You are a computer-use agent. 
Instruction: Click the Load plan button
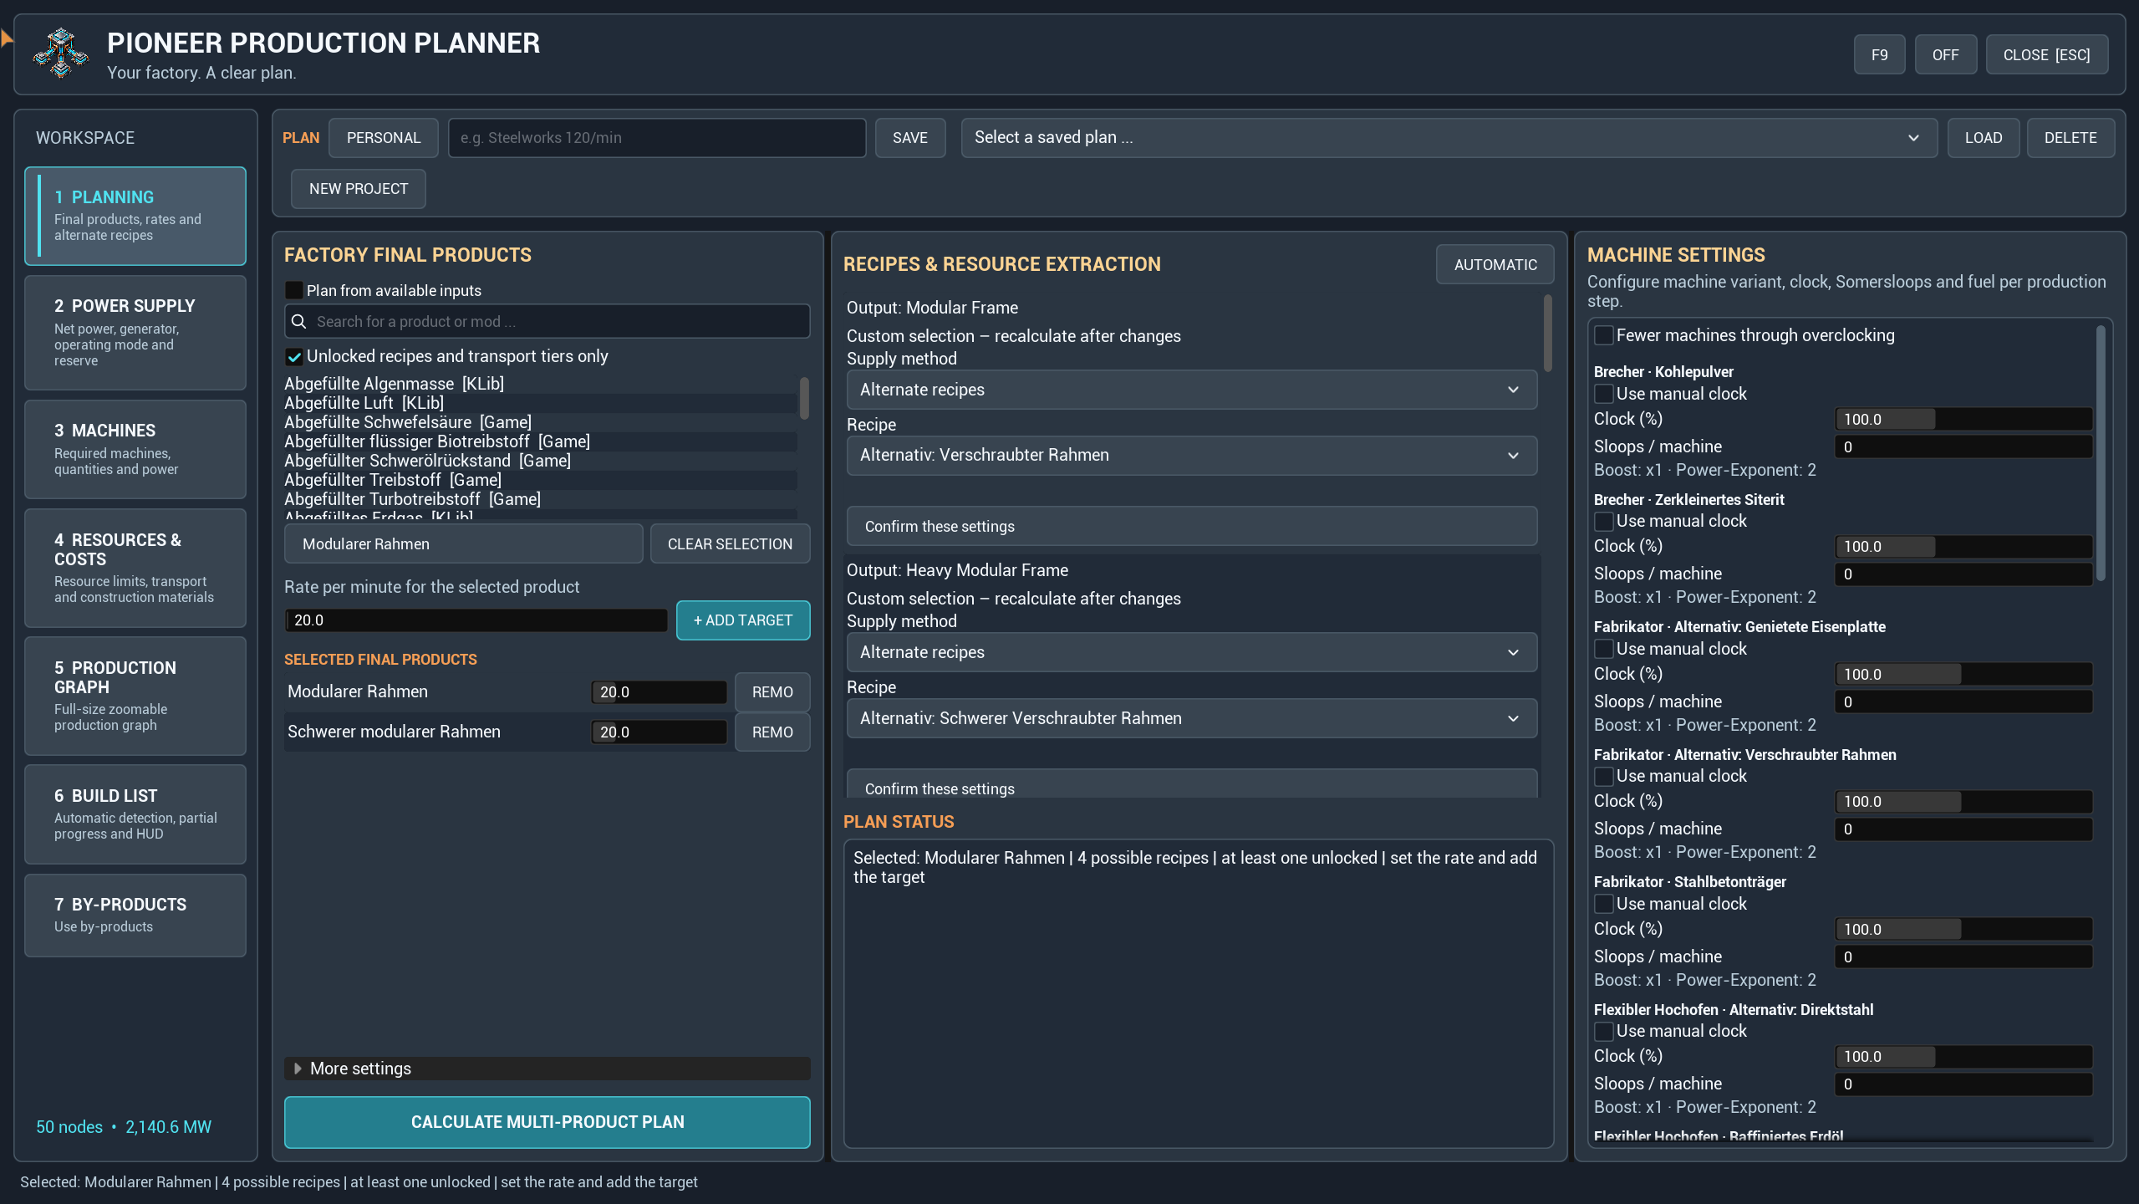tap(1984, 138)
